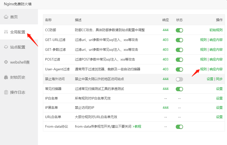The image size is (227, 145).
Task: Switch to 站点配置 section
Action: pyautogui.click(x=17, y=47)
